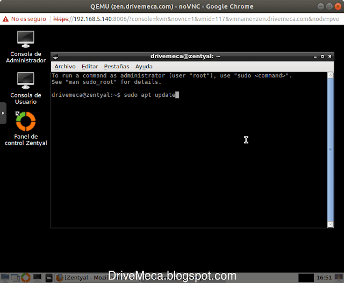This screenshot has height=283, width=344.
Task: Open the Pestañas menu in the terminal
Action: (x=117, y=67)
